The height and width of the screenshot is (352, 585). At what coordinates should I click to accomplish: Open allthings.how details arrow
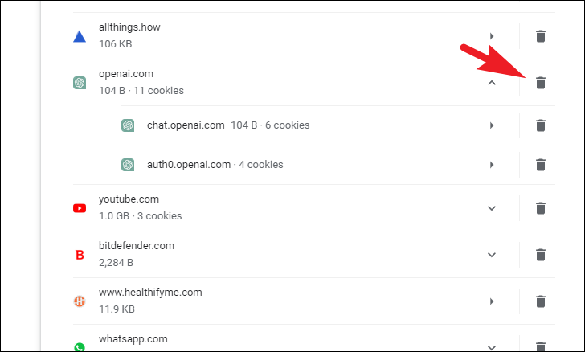[x=492, y=36]
